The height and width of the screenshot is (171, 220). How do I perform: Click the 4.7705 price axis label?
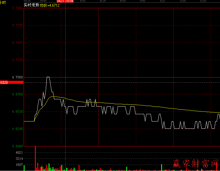17,25
